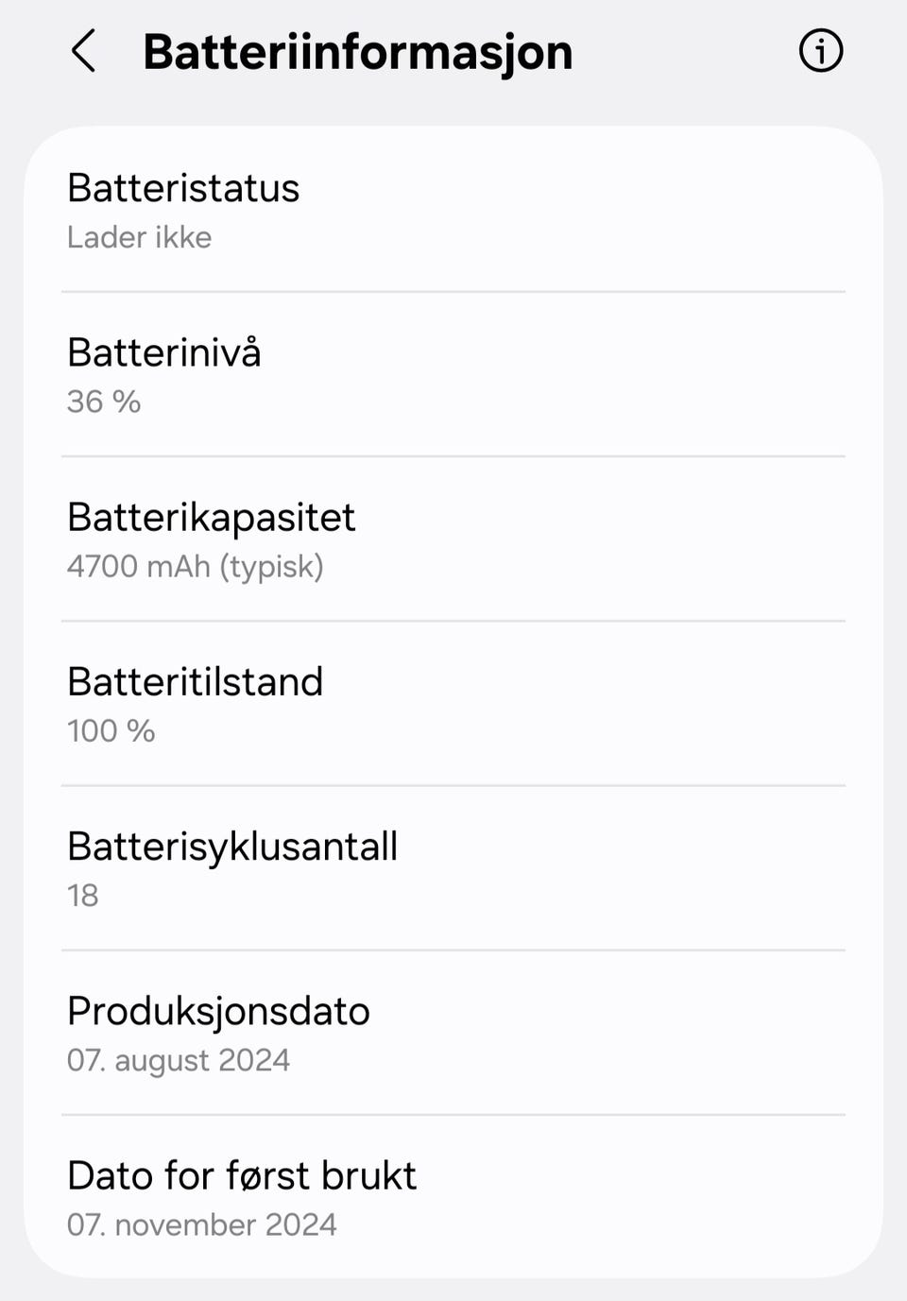Tap the 'Lader ikke' status text
This screenshot has width=907, height=1301.
pos(139,237)
